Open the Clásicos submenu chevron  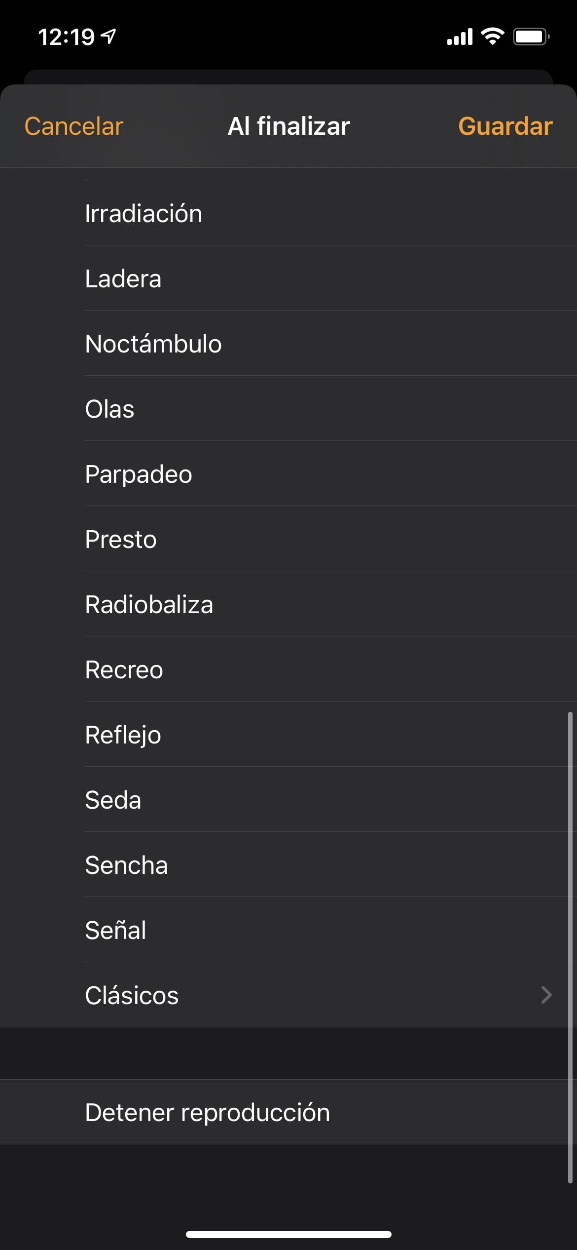pos(546,995)
